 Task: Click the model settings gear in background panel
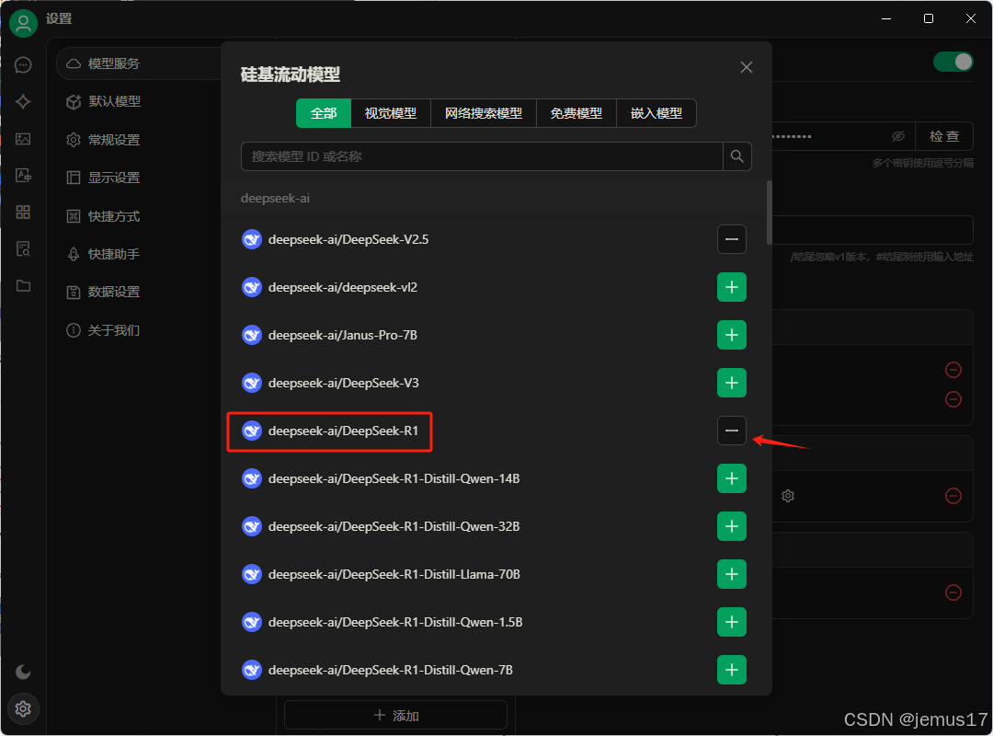pos(788,496)
